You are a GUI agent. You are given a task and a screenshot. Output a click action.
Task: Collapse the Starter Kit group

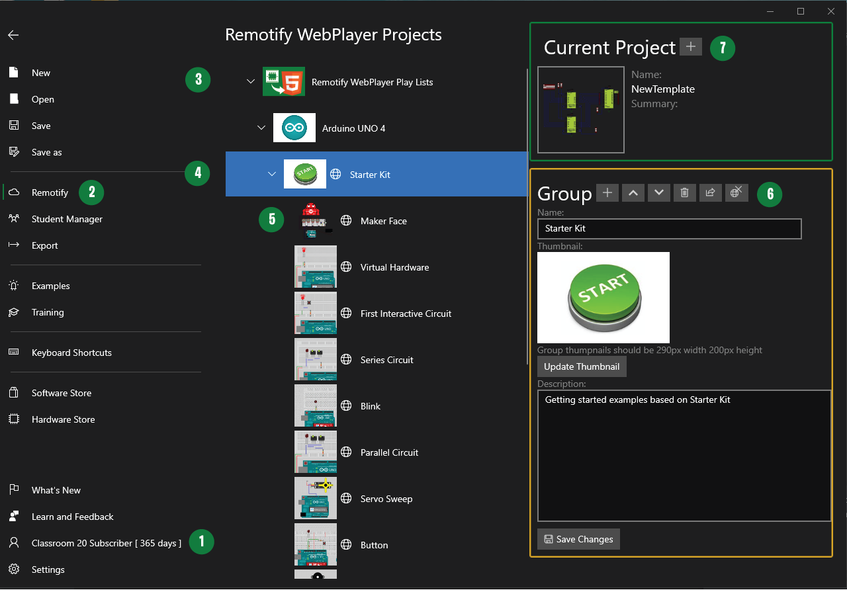tap(271, 175)
